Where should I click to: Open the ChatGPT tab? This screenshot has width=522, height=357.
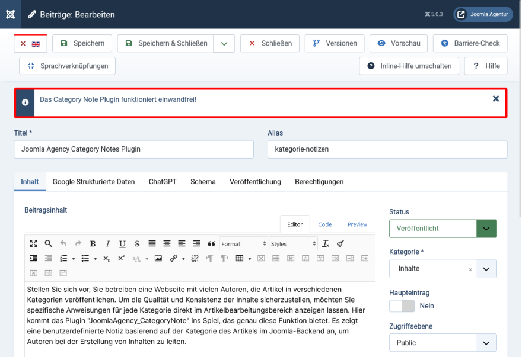click(163, 182)
